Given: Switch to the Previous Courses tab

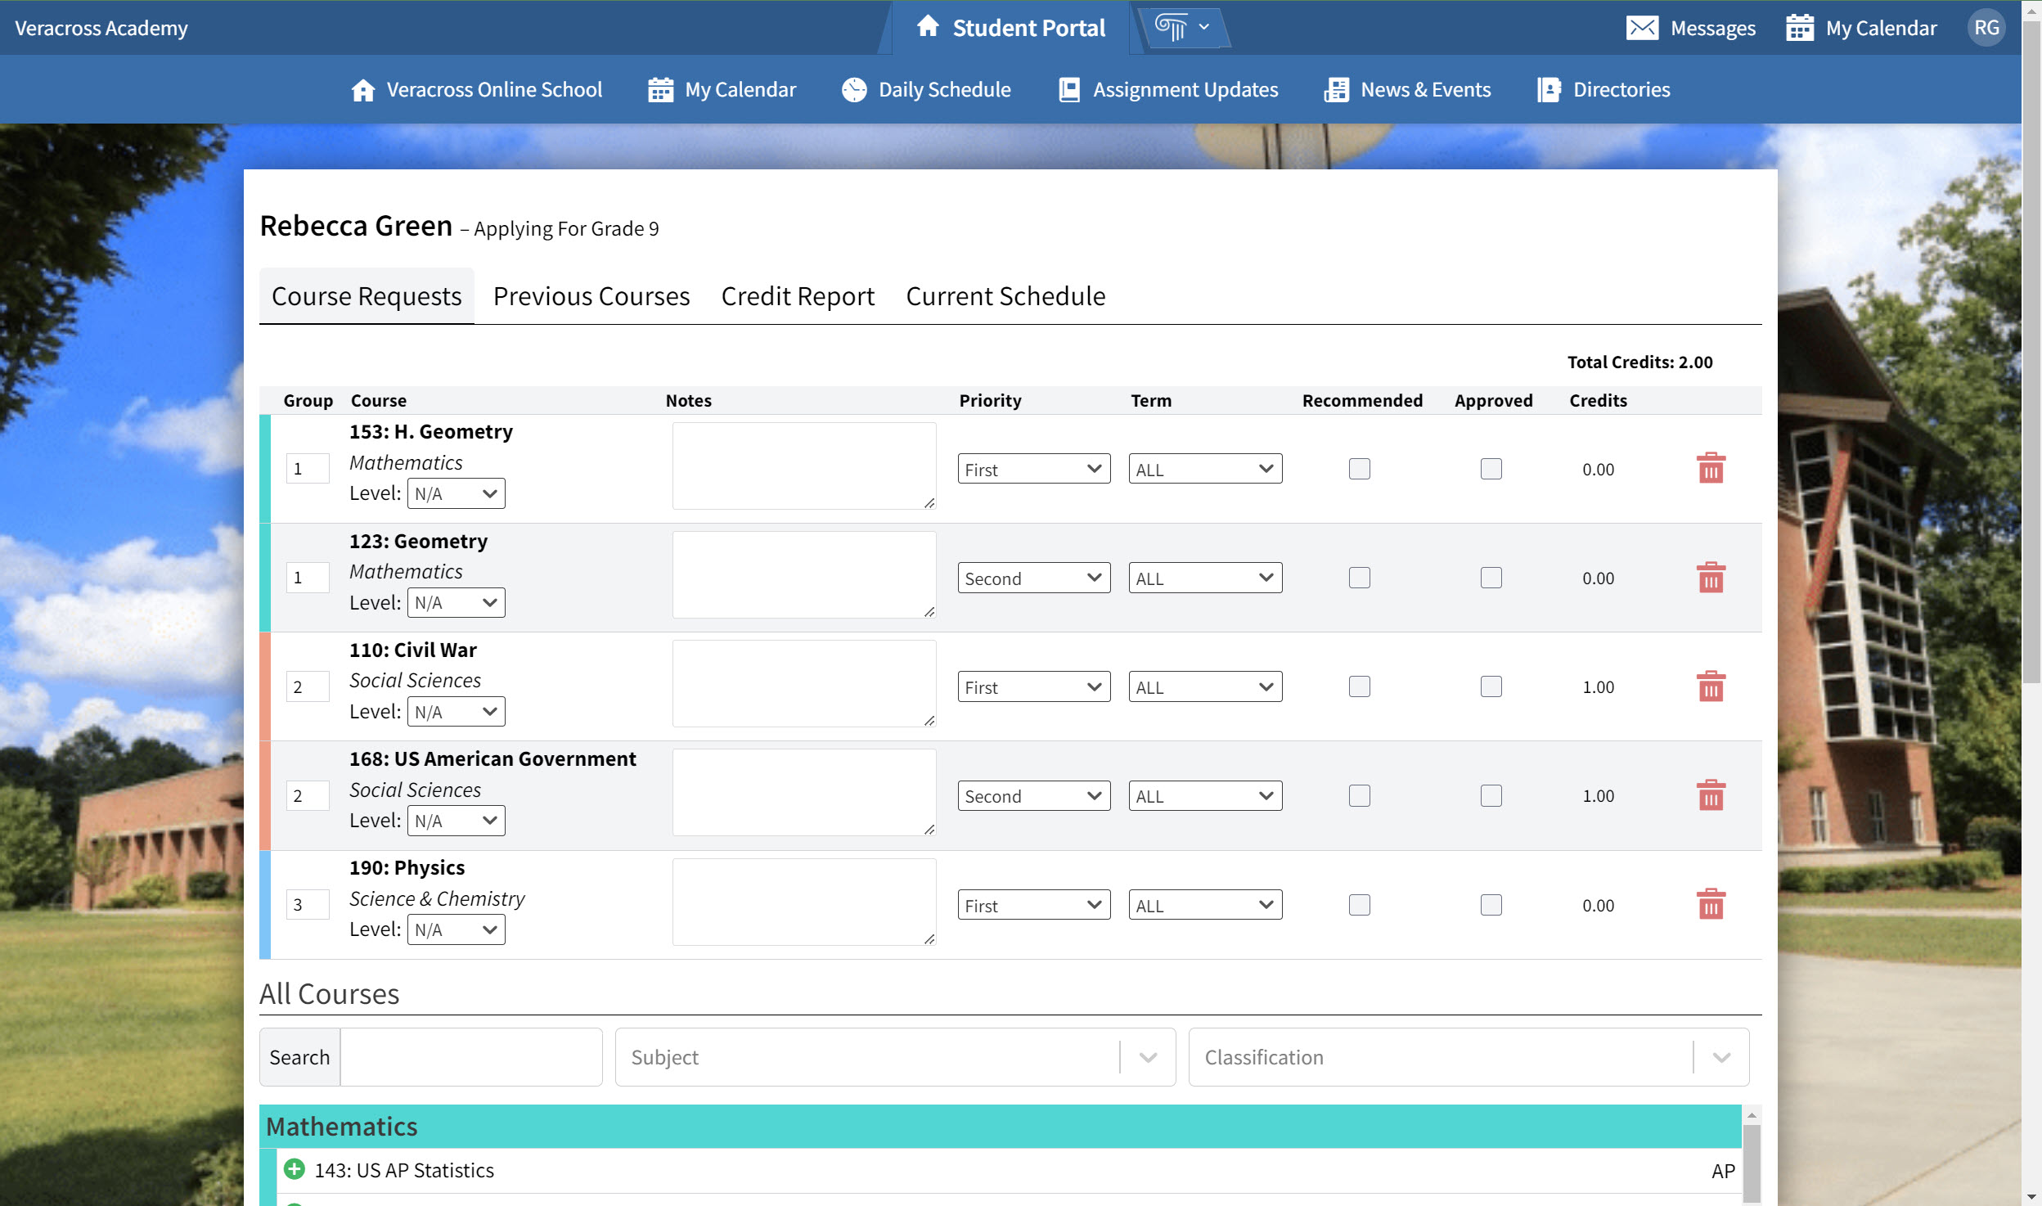Looking at the screenshot, I should tap(590, 295).
